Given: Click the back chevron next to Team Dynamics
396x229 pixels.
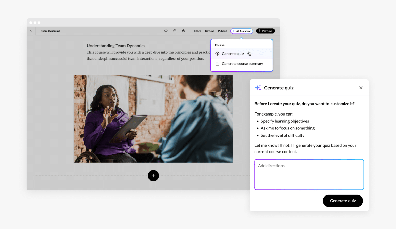Looking at the screenshot, I should [x=31, y=31].
